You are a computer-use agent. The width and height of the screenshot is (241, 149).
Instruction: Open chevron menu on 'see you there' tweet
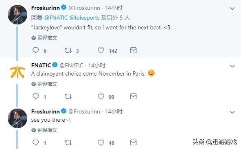coord(232,112)
